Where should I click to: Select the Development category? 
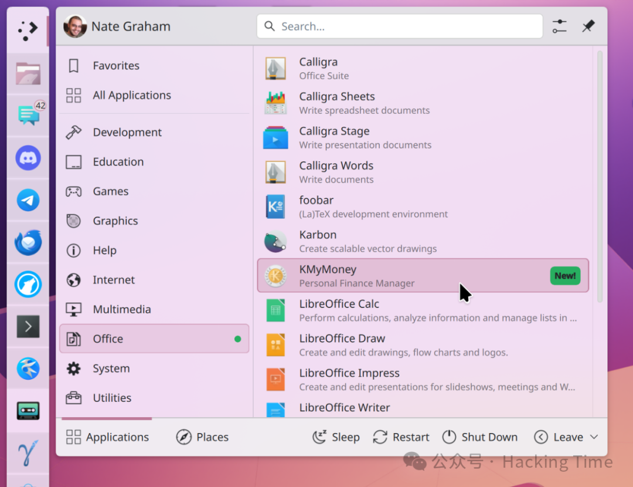tap(127, 133)
